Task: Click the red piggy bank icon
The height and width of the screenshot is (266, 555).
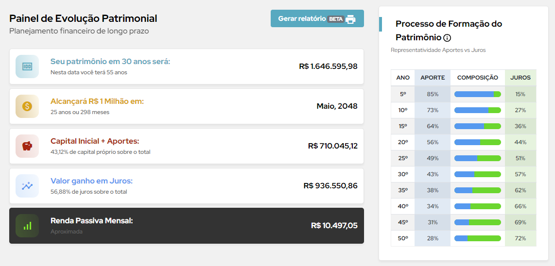Action: (x=27, y=146)
